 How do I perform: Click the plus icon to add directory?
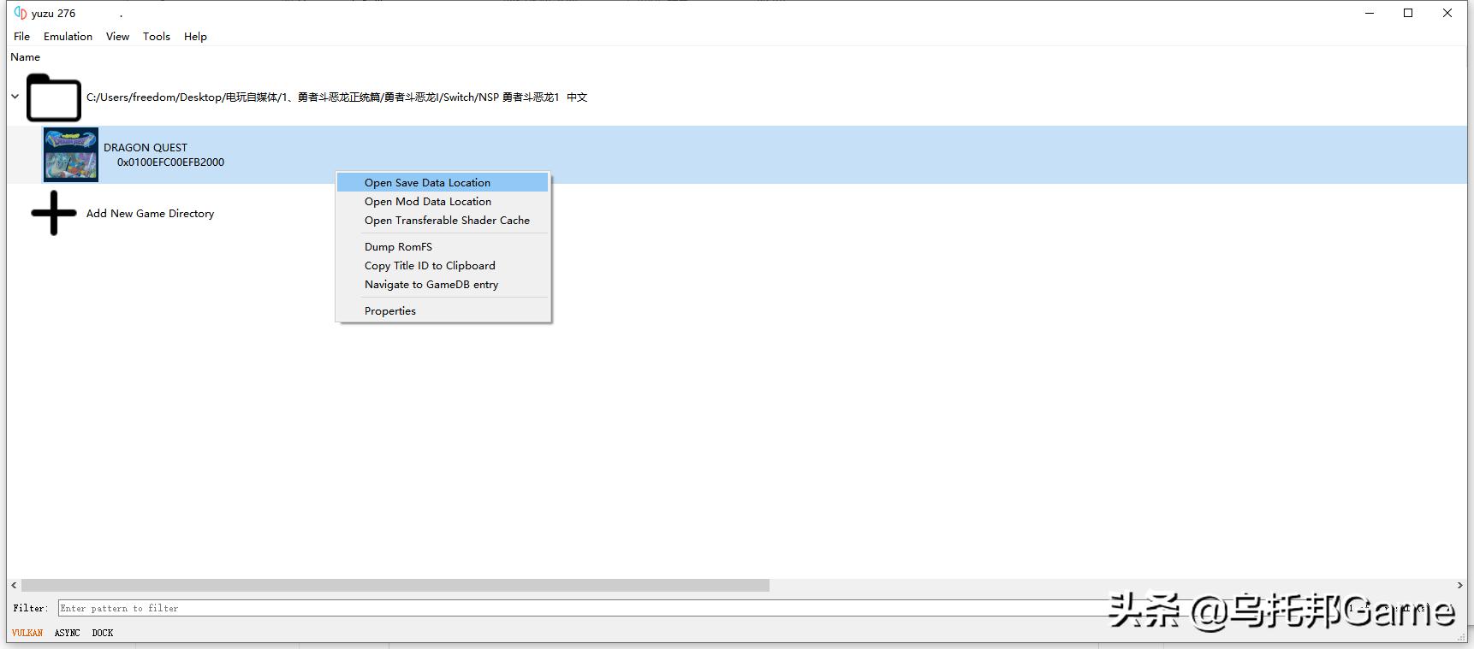click(x=54, y=213)
